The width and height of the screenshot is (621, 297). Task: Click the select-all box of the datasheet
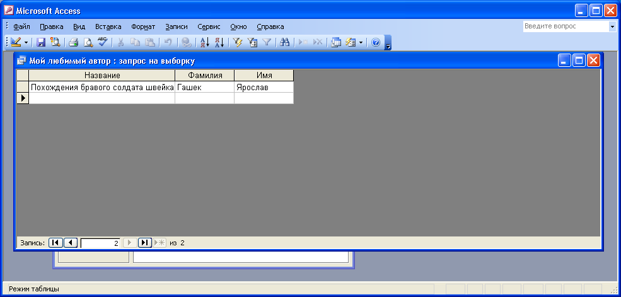pyautogui.click(x=23, y=75)
